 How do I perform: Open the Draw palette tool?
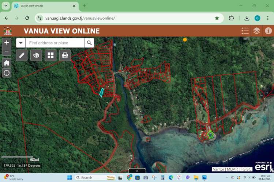pos(36,55)
